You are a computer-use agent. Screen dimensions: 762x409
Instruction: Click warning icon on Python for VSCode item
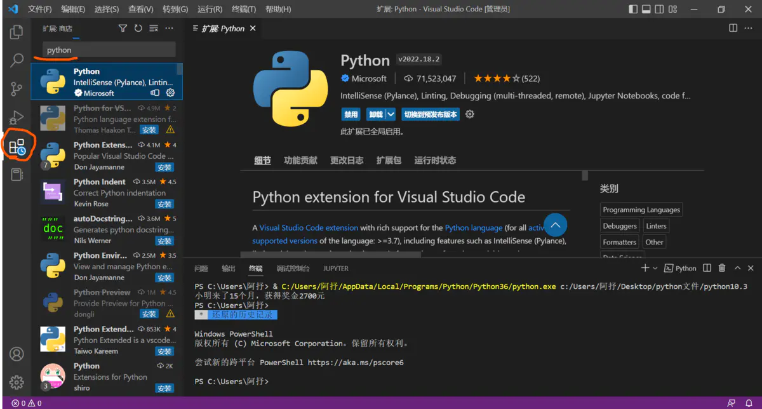[170, 130]
